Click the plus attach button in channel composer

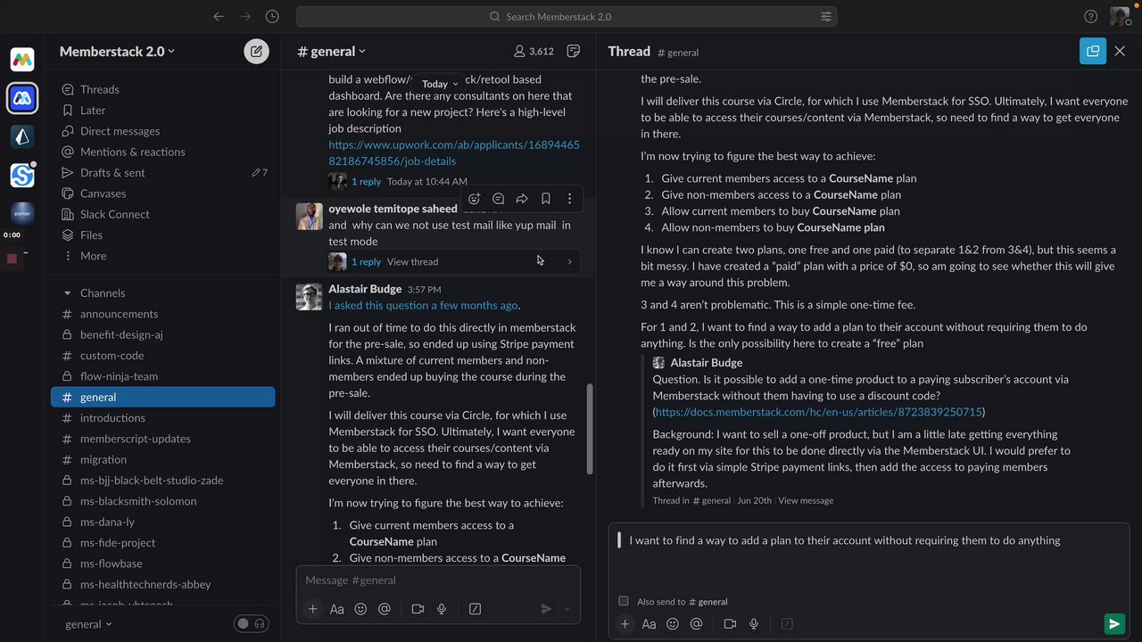click(312, 609)
